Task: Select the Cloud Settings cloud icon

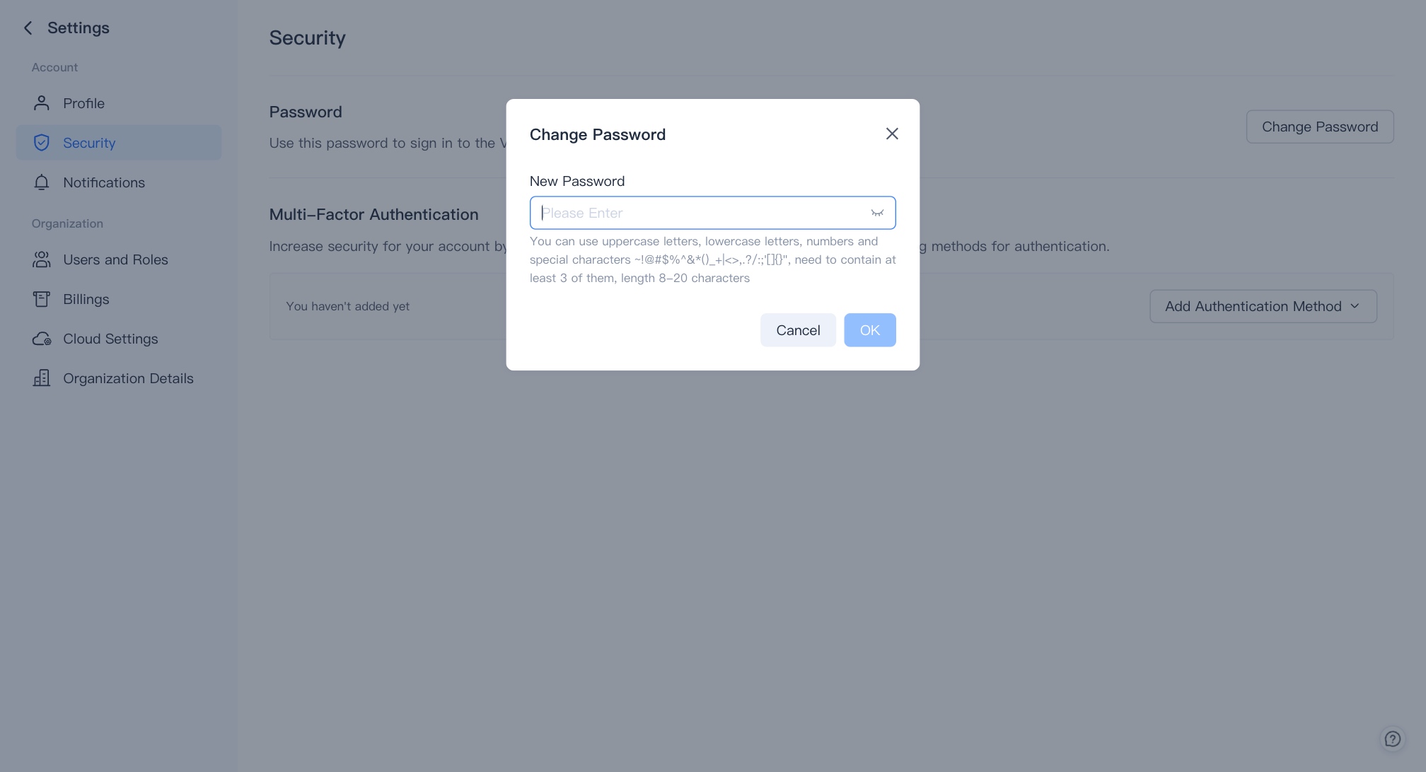Action: point(41,339)
